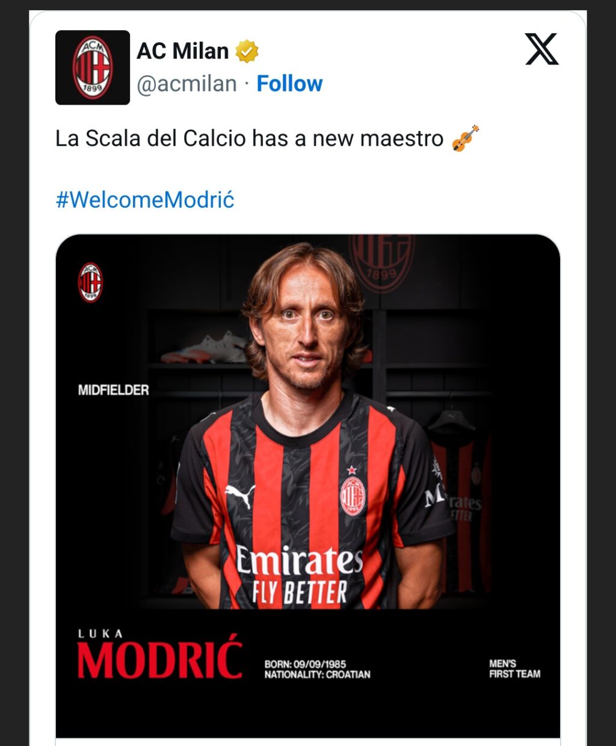Click the faded 1899 crest watermark on the wall
616x746 pixels.
tap(381, 262)
